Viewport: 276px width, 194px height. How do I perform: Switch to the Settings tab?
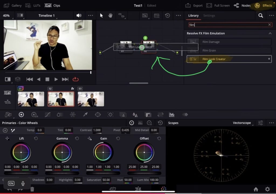[209, 15]
